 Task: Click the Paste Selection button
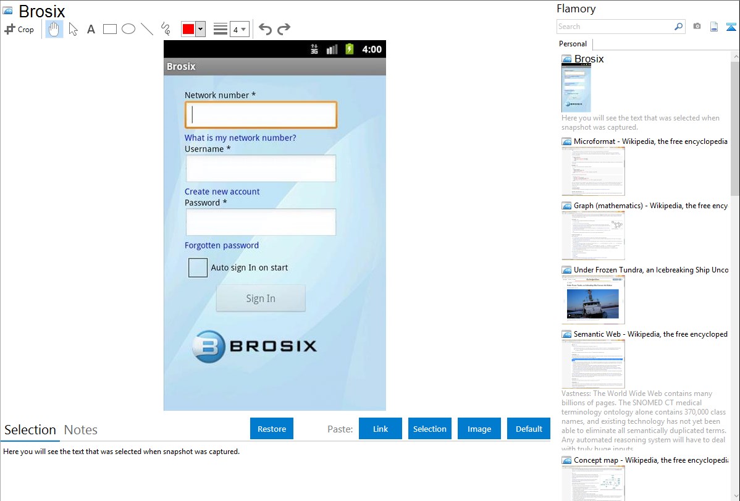pos(429,429)
